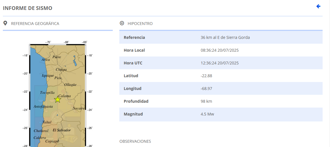Select the REFERENCIA GEOGRÁFICA heading text
The width and height of the screenshot is (330, 147).
click(x=35, y=24)
